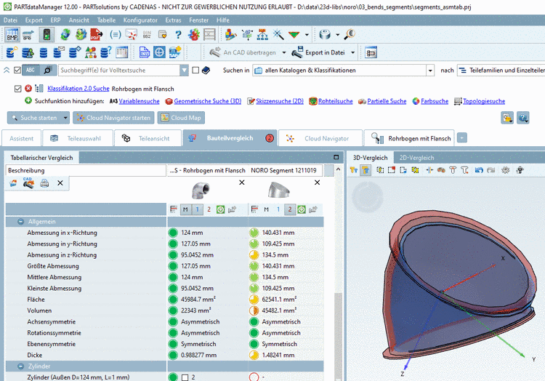This screenshot has width=545, height=381.
Task: Open the Geometrische Suche (3D) link
Action: pos(208,101)
